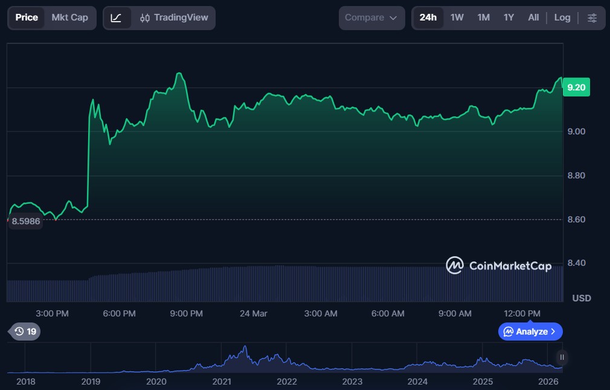Click the CoinMarketCap watermark logo
The image size is (610, 390).
click(x=455, y=265)
